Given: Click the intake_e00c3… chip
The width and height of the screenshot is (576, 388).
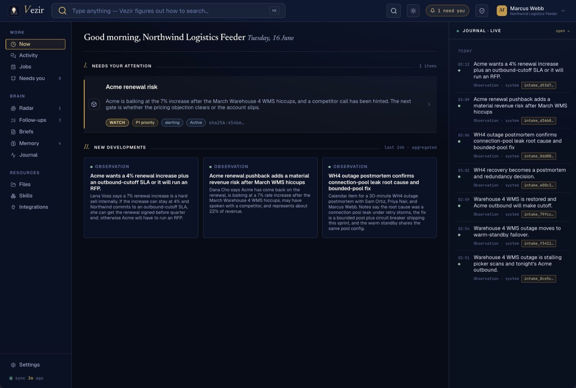Looking at the screenshot, I should pos(539,185).
